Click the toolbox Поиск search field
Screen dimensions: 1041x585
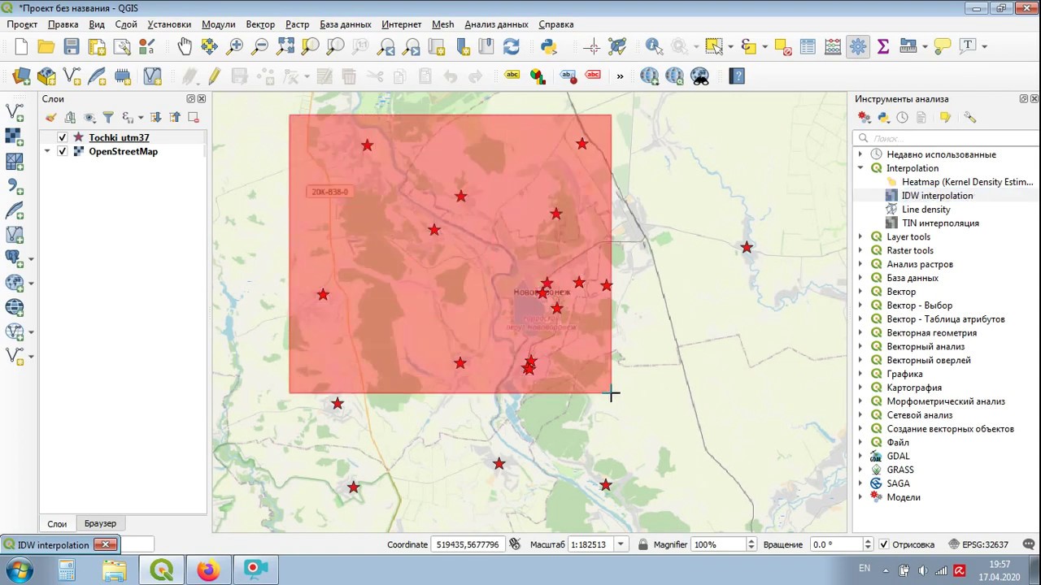coord(946,138)
